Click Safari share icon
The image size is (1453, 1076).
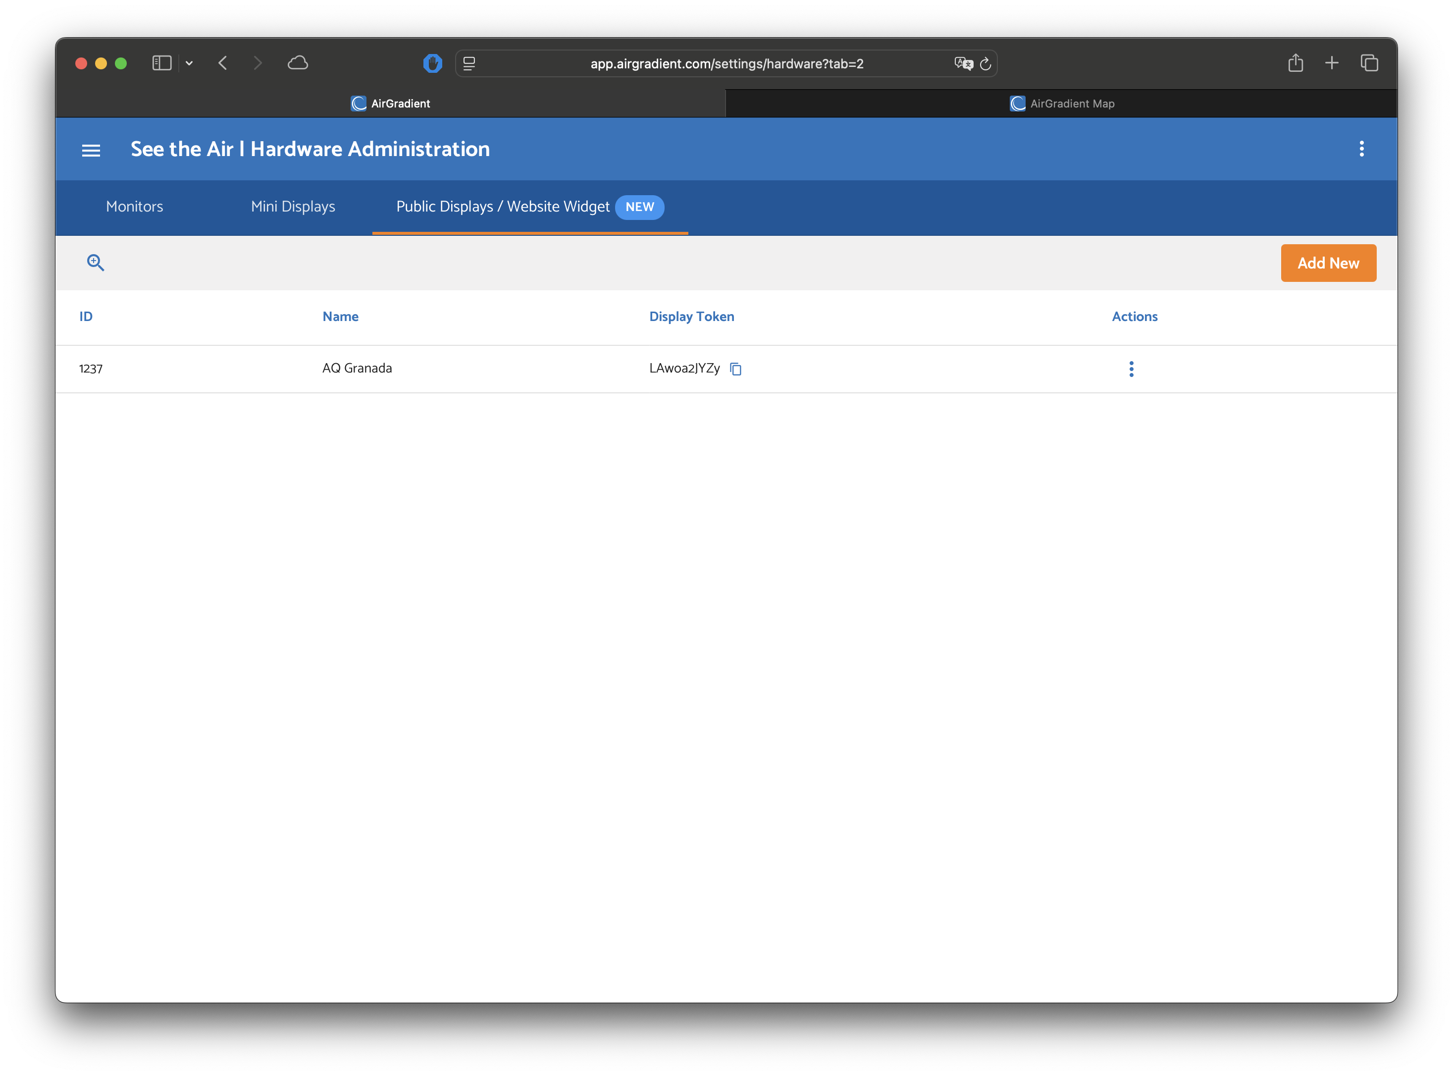coord(1296,63)
